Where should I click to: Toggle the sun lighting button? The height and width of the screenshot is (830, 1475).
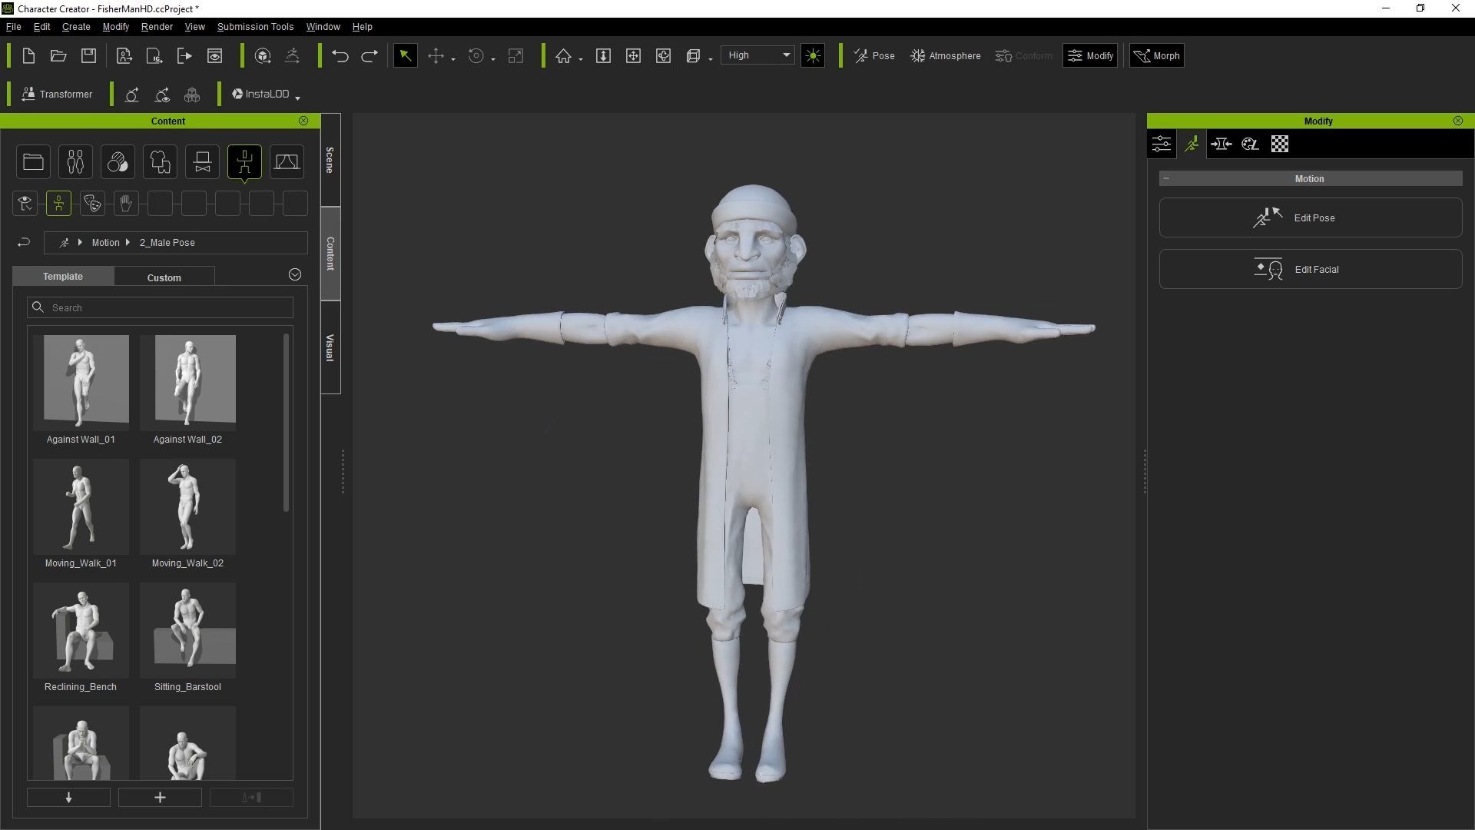click(x=813, y=56)
